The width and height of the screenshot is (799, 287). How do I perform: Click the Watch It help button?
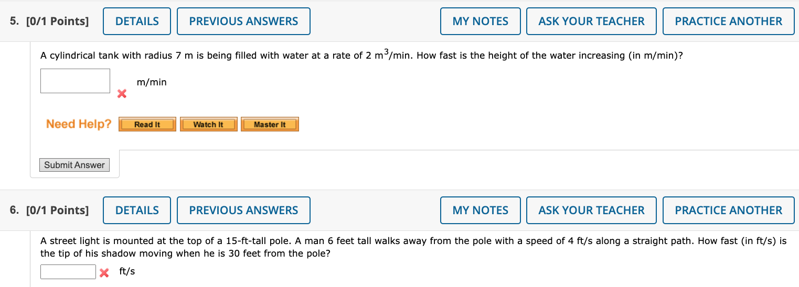pyautogui.click(x=208, y=125)
